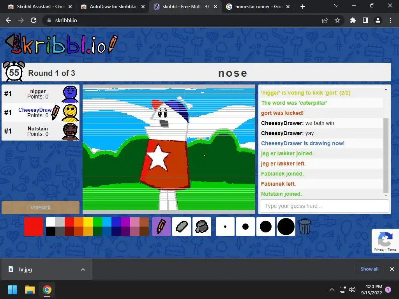Close the AutoDraw for skribbl.io tab
Viewport: 399px width, 299px height.
point(143,7)
